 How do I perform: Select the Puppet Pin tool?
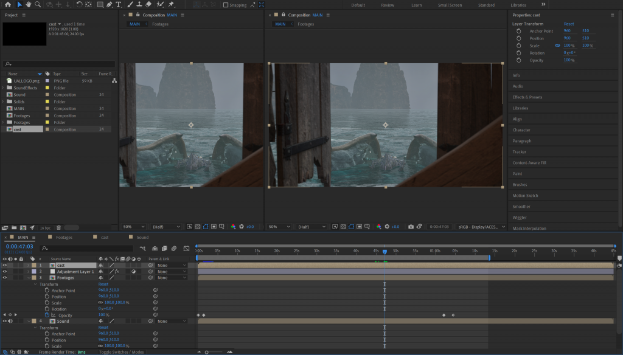click(171, 4)
